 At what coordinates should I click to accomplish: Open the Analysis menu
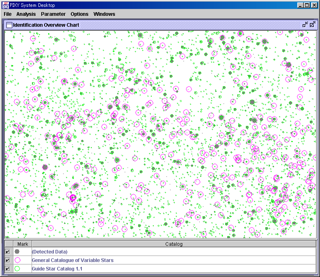coord(26,14)
